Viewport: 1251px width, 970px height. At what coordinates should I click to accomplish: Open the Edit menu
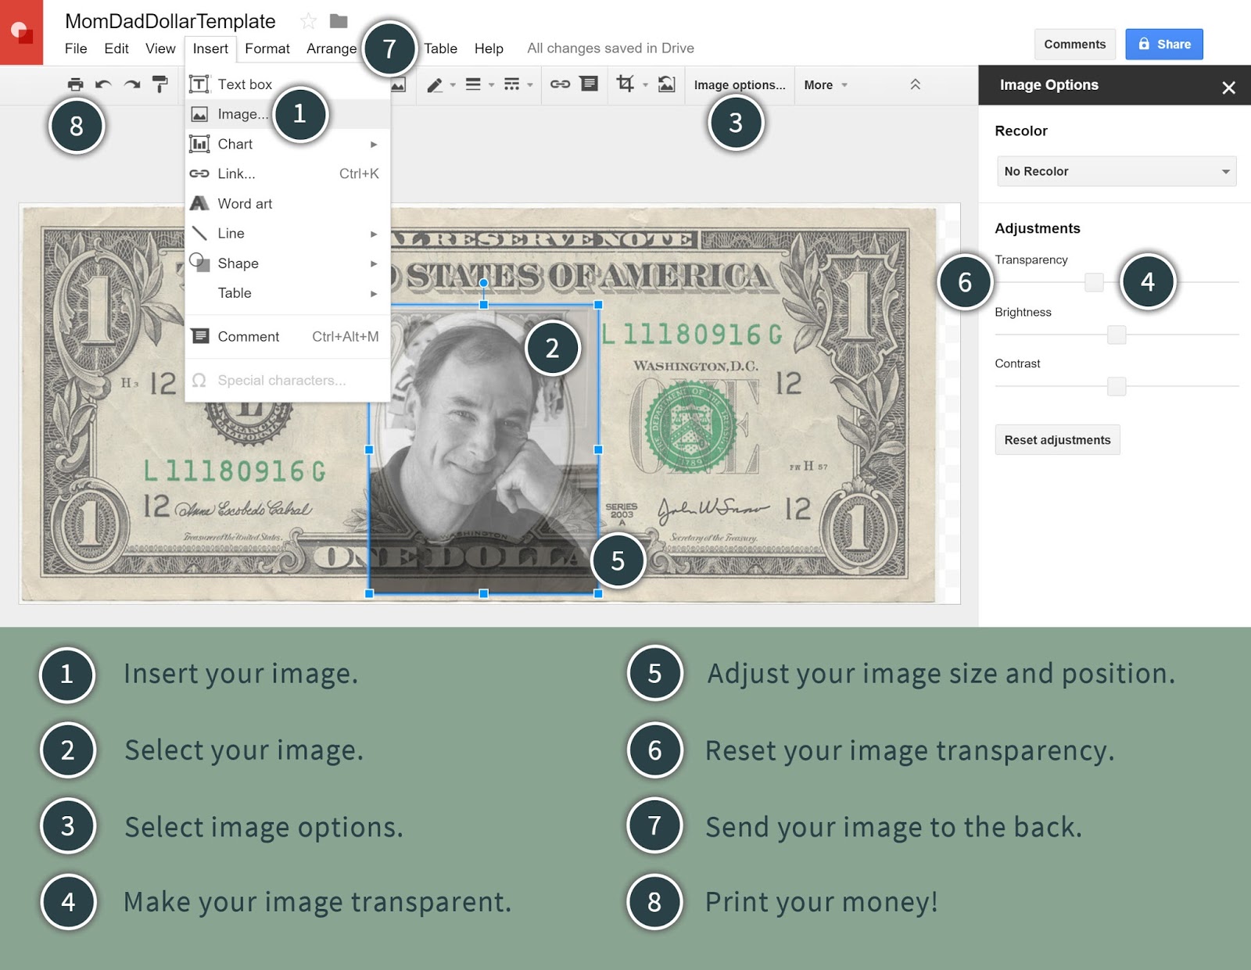116,48
